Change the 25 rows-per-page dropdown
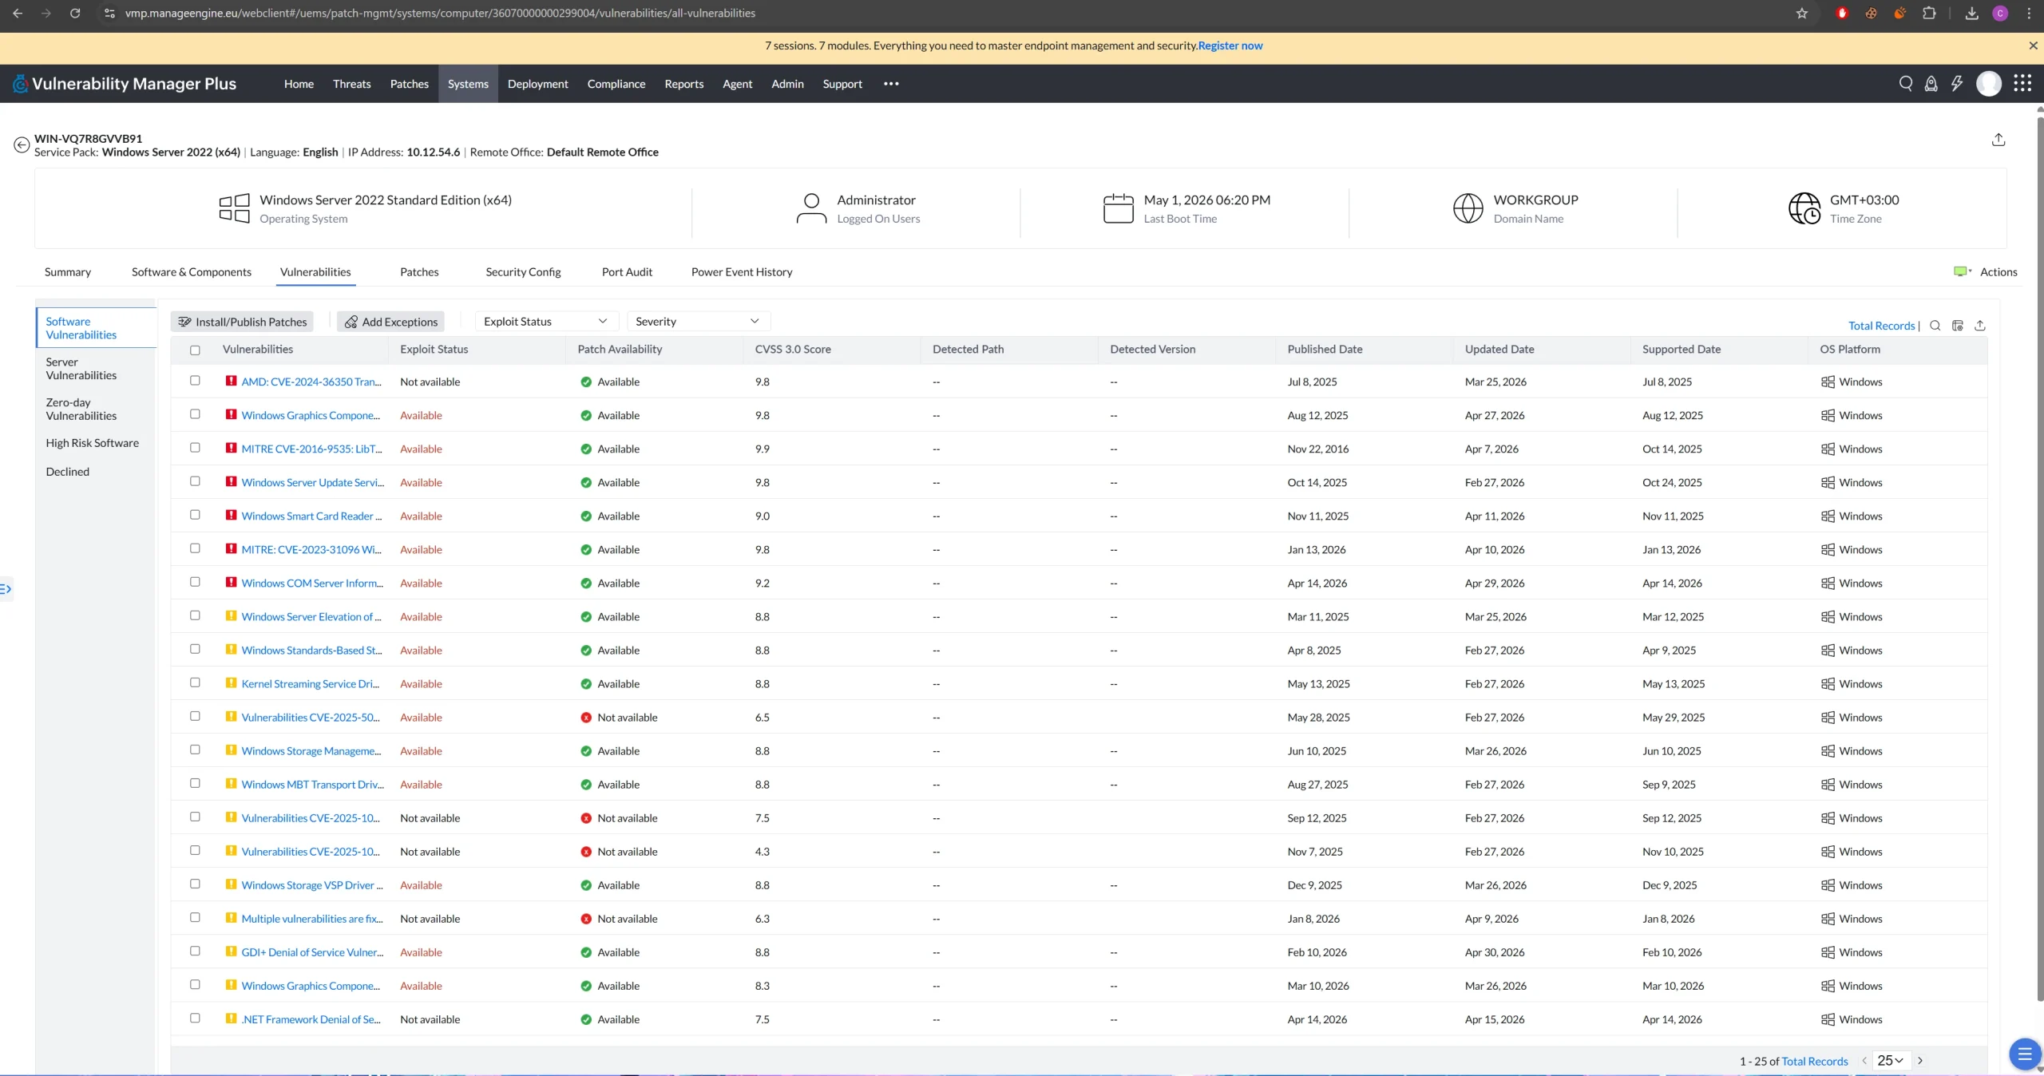This screenshot has height=1076, width=2044. 1891,1061
